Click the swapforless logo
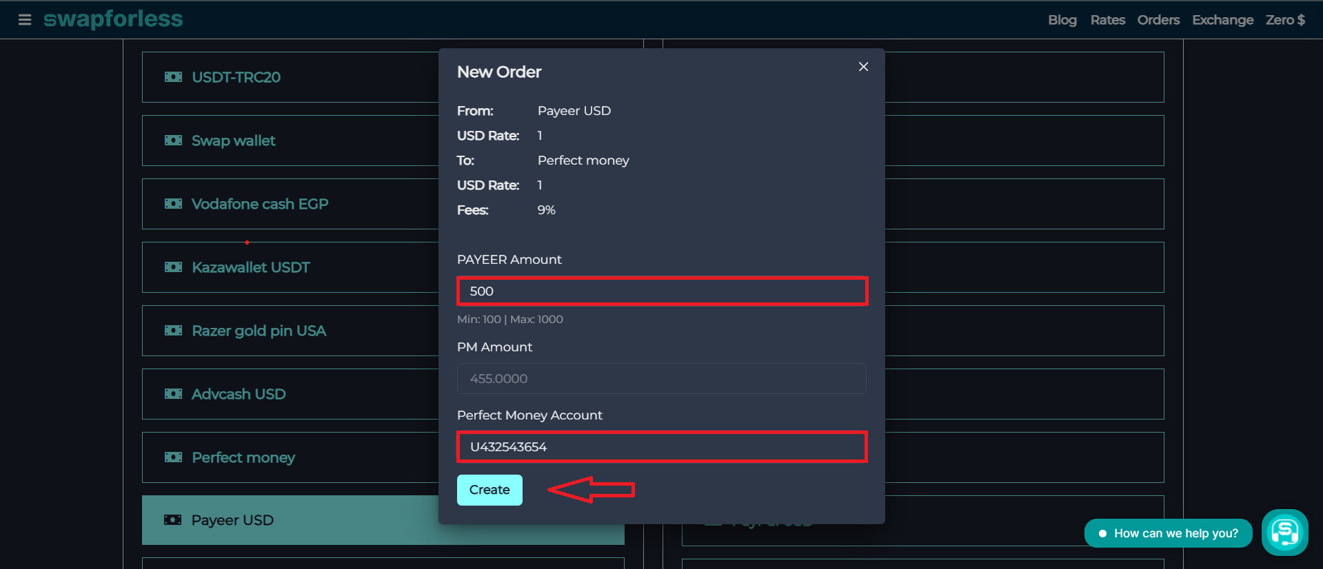 [113, 19]
